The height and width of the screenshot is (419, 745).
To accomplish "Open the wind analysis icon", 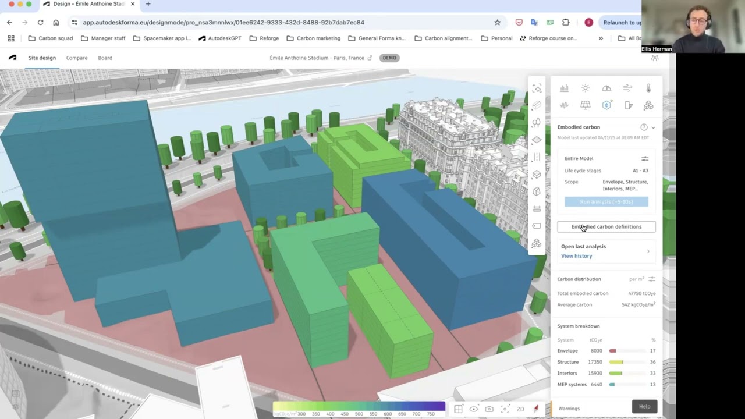I will coord(627,88).
